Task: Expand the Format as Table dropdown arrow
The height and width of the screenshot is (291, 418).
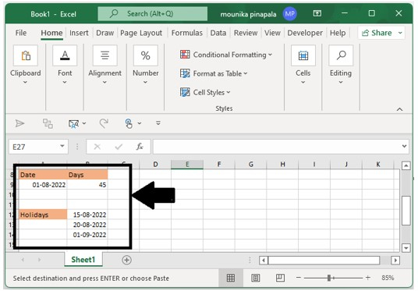Action: (x=245, y=73)
